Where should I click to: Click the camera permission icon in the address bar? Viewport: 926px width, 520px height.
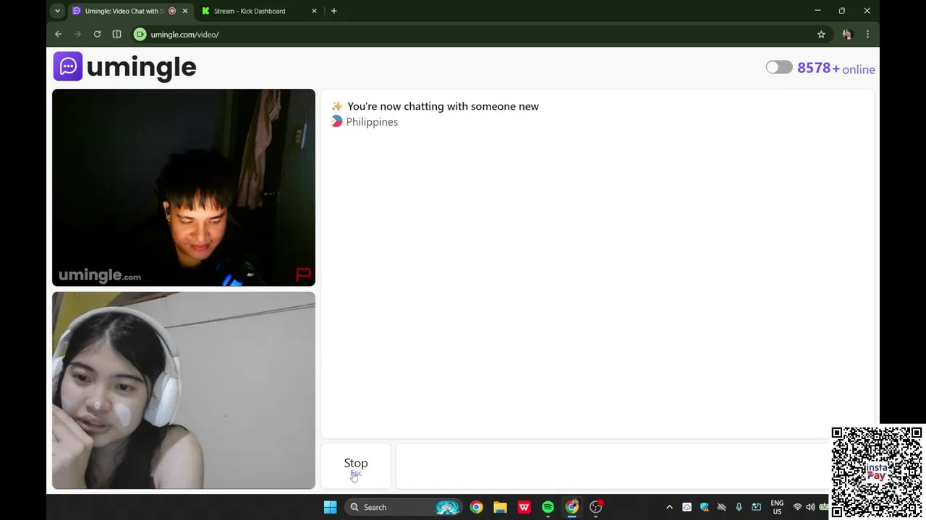click(x=140, y=34)
